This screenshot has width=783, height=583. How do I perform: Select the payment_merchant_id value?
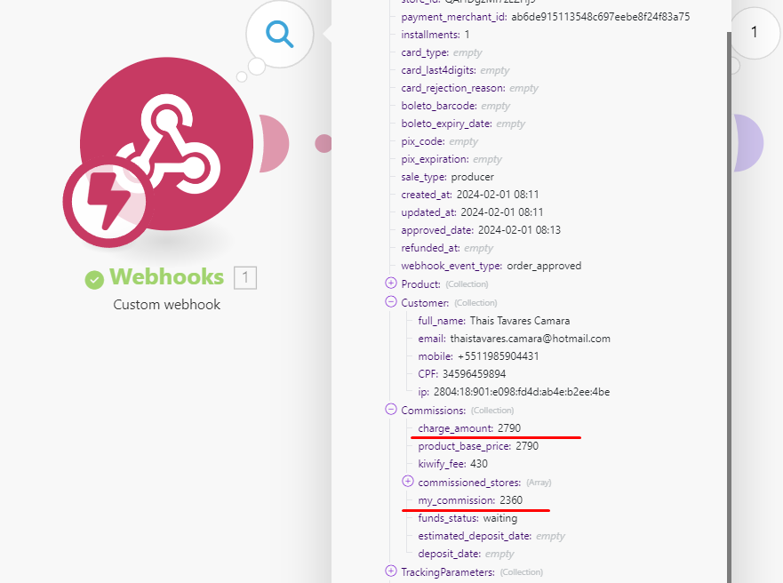(601, 17)
